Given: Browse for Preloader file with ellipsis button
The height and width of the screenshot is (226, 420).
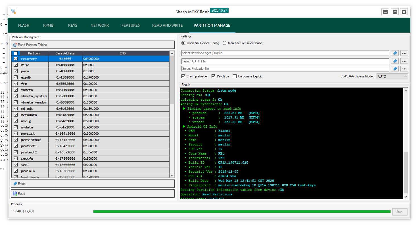Looking at the screenshot, I should (404, 69).
